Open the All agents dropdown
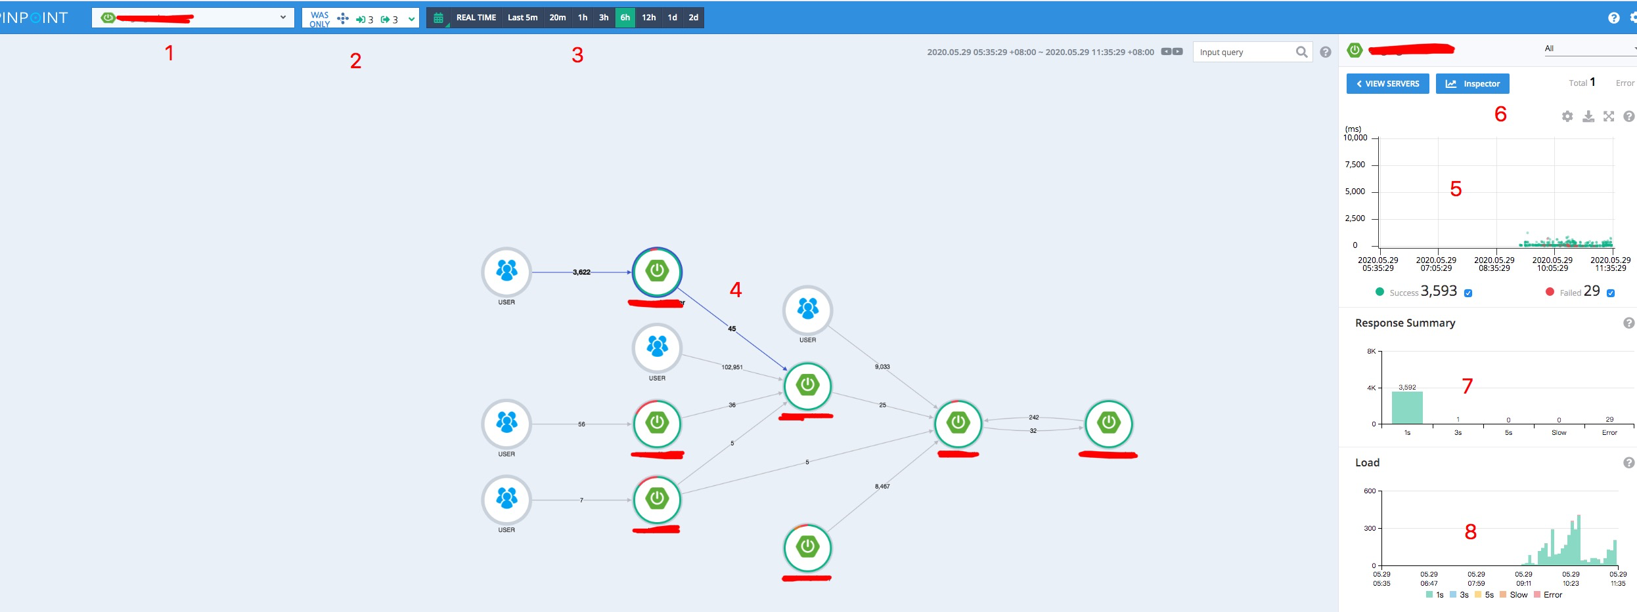 1588,49
